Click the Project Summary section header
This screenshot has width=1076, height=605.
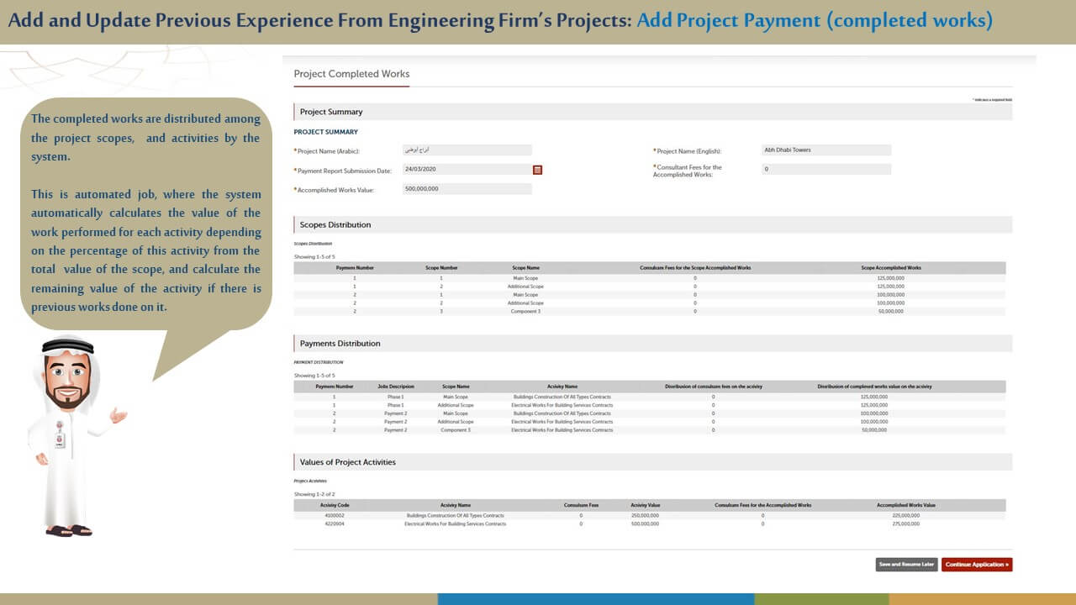[x=331, y=112]
